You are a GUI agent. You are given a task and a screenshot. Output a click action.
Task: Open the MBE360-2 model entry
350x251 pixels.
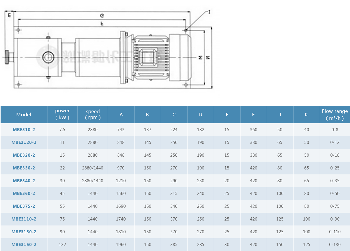point(24,194)
